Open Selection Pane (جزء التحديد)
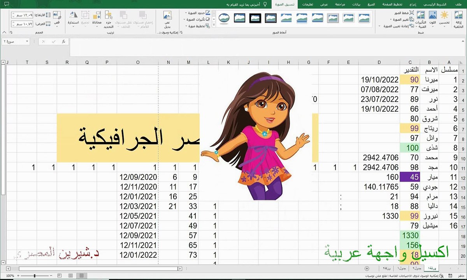467x280 pixels. 109,19
